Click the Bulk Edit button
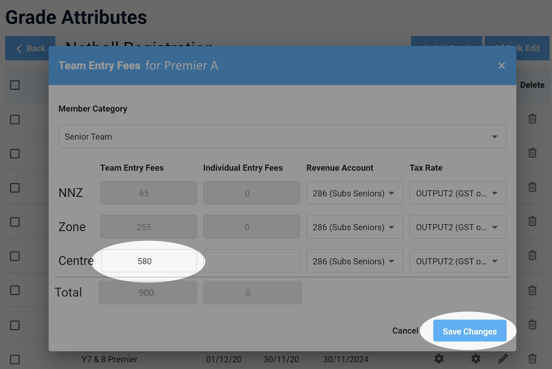552x369 pixels. point(517,48)
